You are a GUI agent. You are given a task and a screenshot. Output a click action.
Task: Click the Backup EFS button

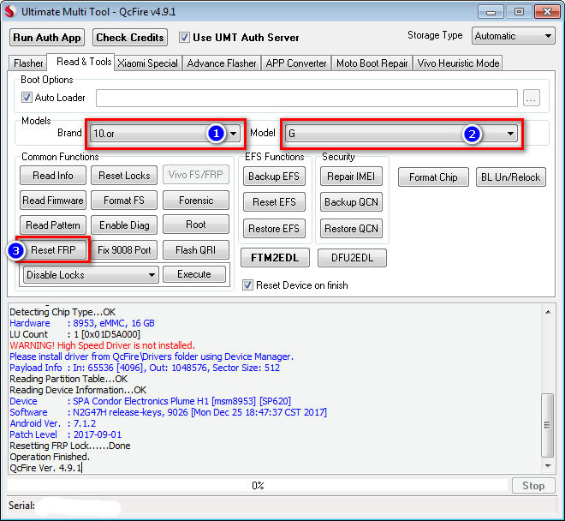274,176
